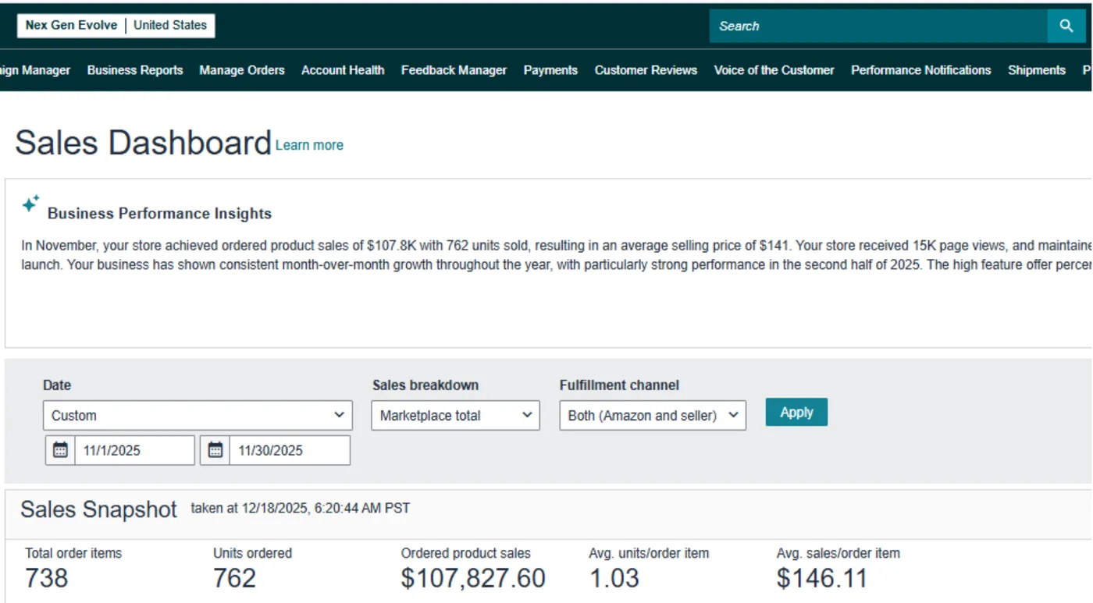Go to Manage Orders

click(x=242, y=70)
